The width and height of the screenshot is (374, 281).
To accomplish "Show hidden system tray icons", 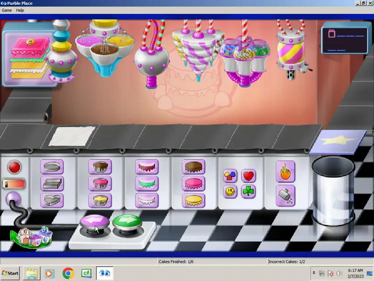I will [x=314, y=273].
